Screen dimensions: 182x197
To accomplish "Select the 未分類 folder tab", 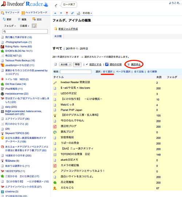I will tap(58, 36).
